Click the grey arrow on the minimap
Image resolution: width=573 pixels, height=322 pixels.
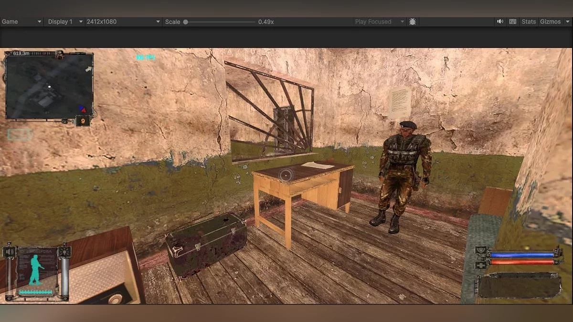click(x=87, y=70)
